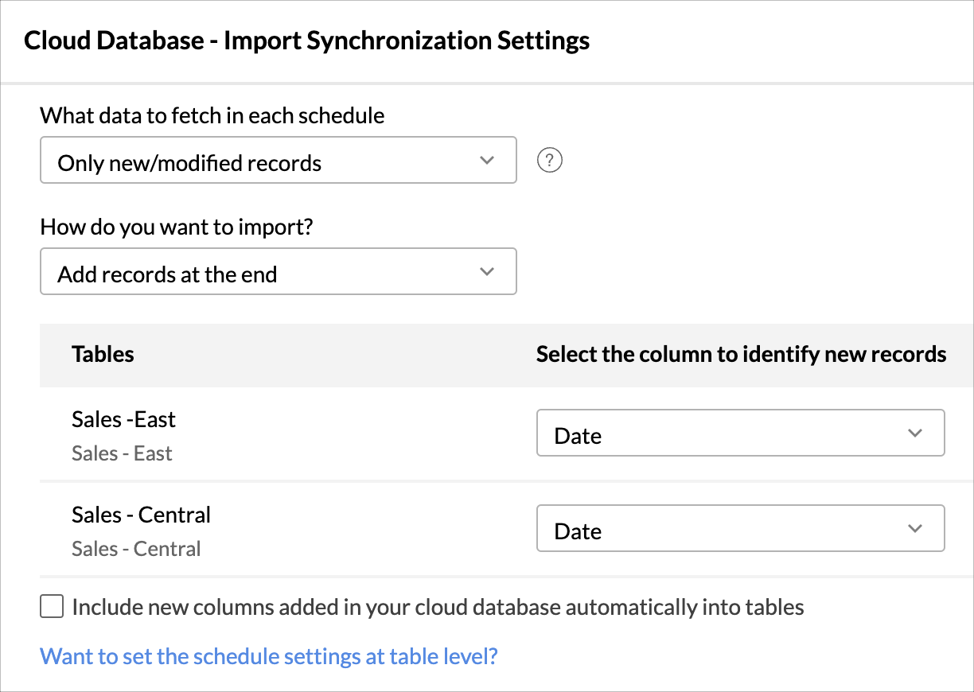
Task: Click the "How do you want to import?" label
Action: click(177, 227)
